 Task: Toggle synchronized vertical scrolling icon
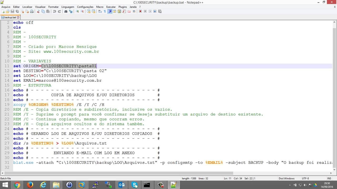89,12
